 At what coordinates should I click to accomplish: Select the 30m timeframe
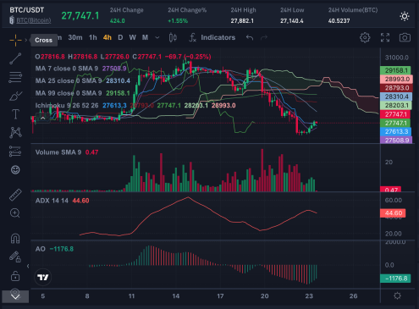(x=75, y=37)
